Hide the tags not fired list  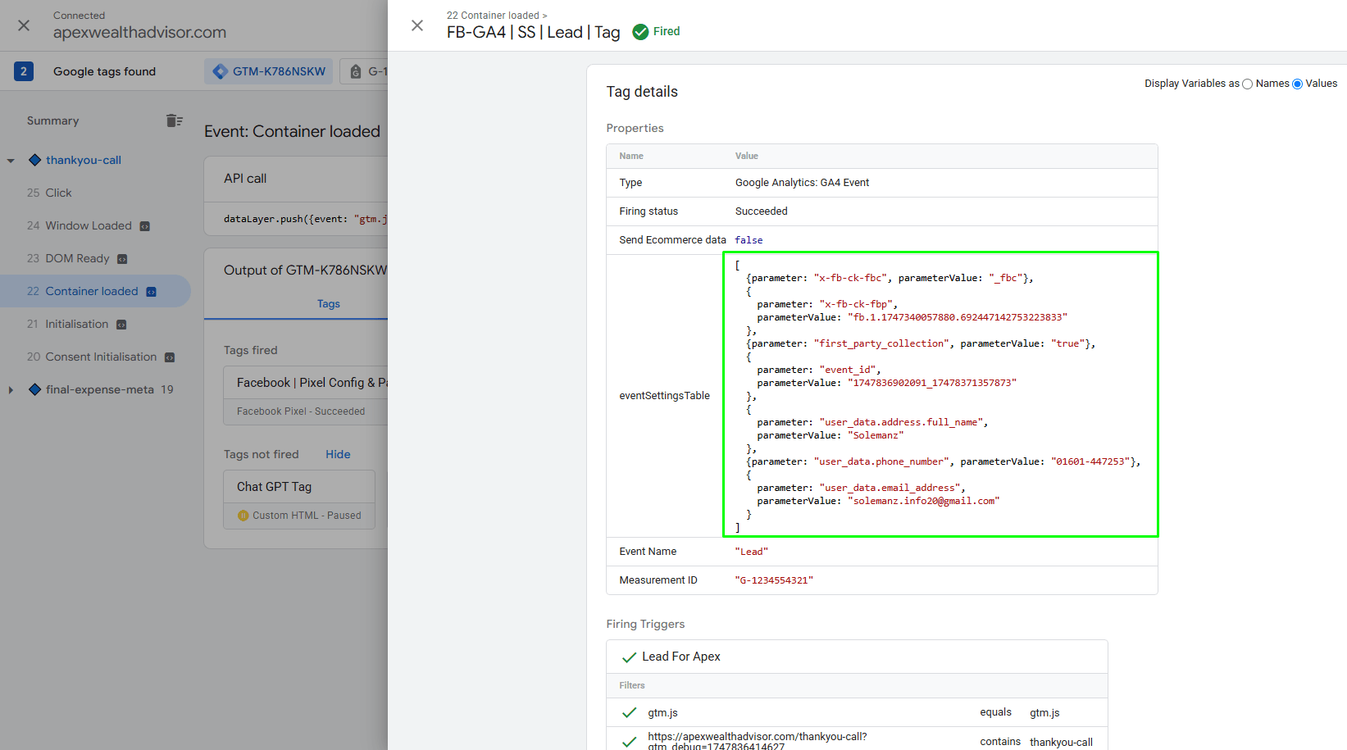(337, 454)
